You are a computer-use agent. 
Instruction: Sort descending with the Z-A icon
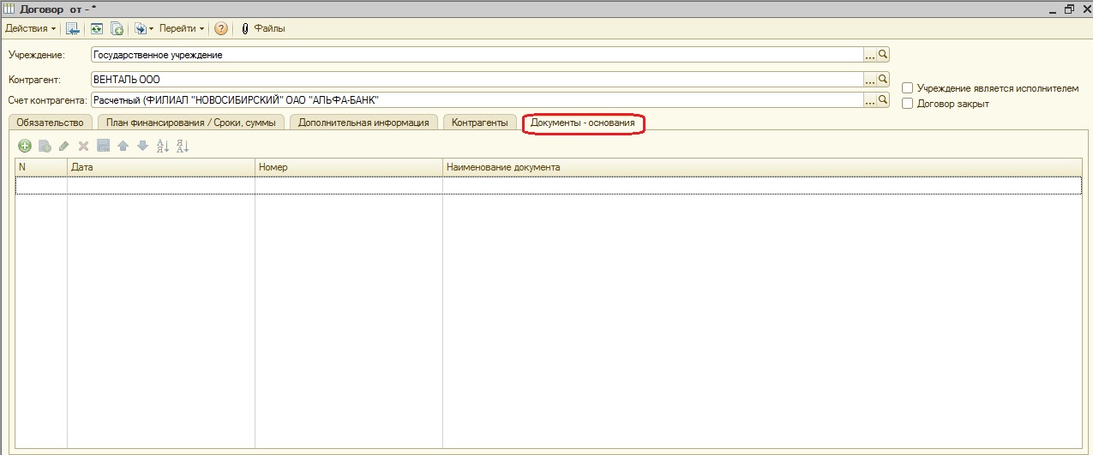pyautogui.click(x=182, y=147)
